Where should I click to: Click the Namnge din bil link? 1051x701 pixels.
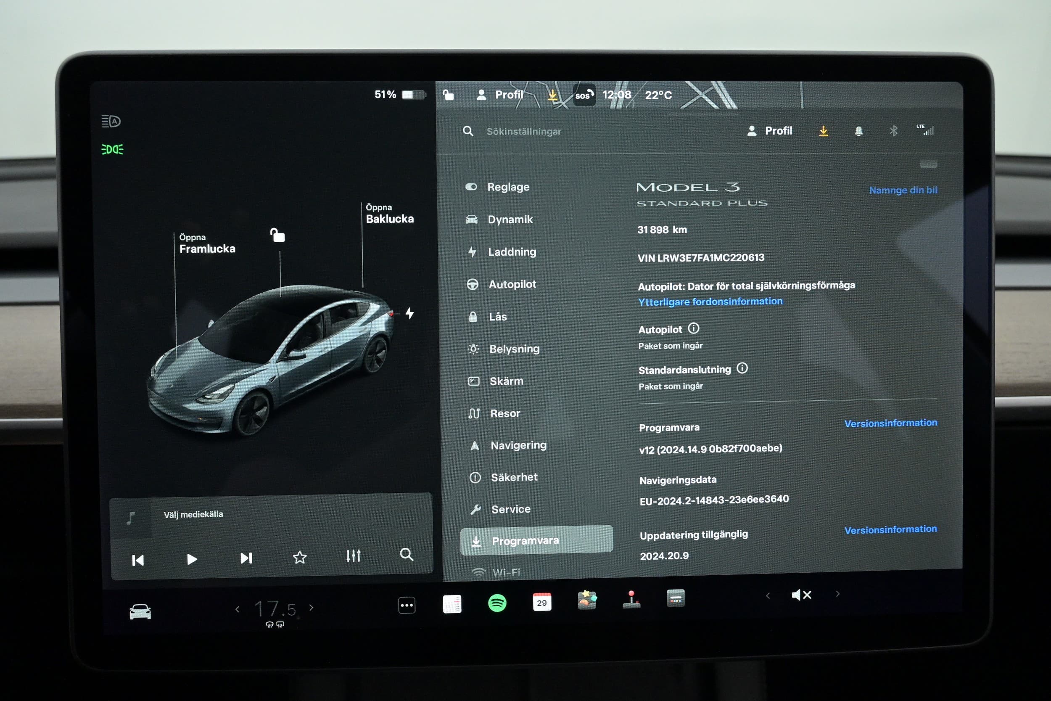tap(903, 190)
